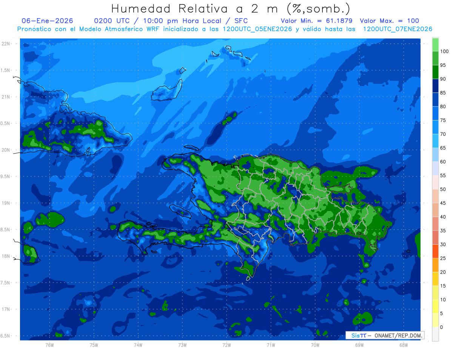Image resolution: width=453 pixels, height=350 pixels.
Task: Click the legend value "65"
Action: point(443,148)
